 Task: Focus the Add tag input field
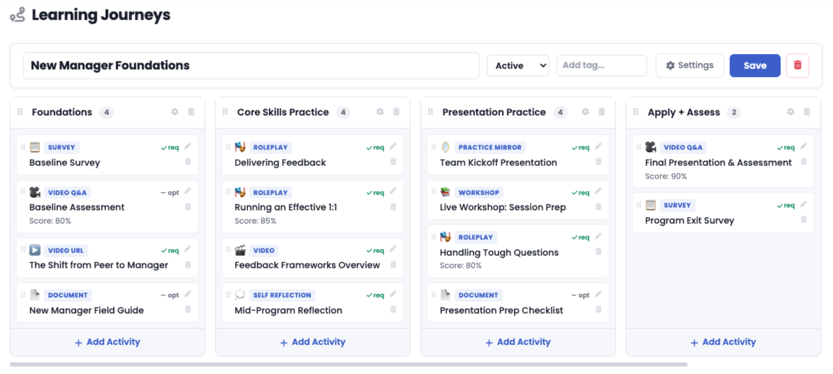(601, 65)
